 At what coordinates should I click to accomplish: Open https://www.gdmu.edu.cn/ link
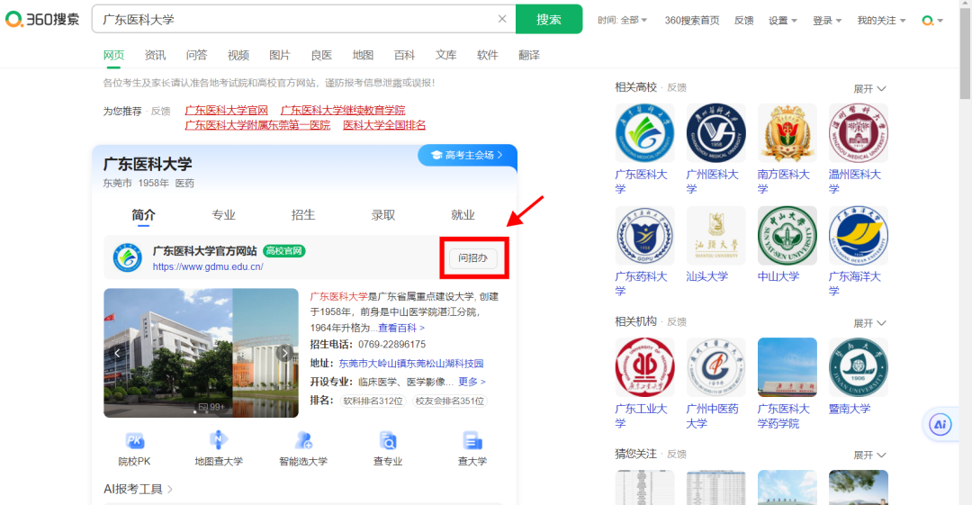pyautogui.click(x=208, y=266)
